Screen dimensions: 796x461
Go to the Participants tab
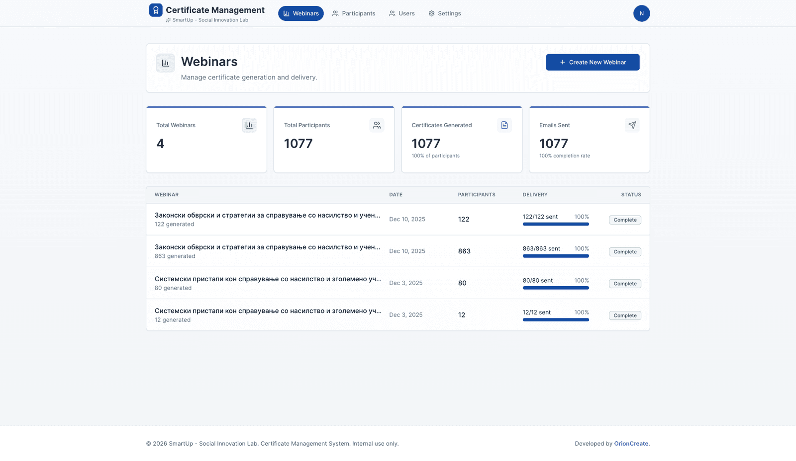coord(354,13)
